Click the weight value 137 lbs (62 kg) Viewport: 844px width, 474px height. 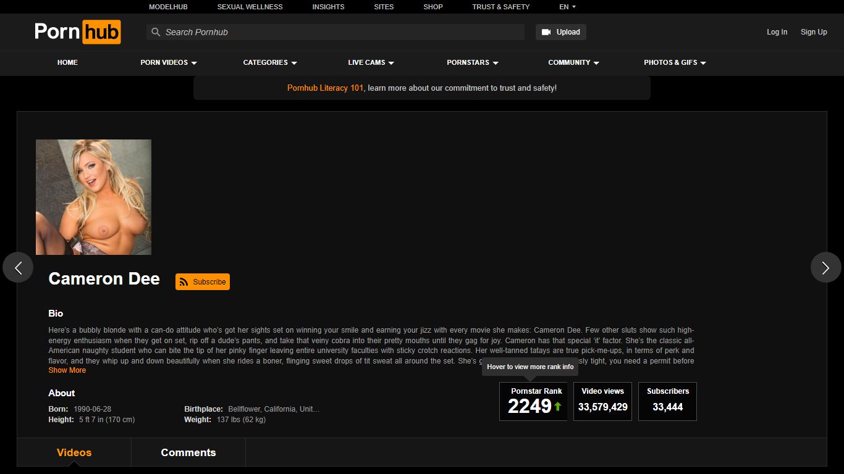tap(241, 420)
